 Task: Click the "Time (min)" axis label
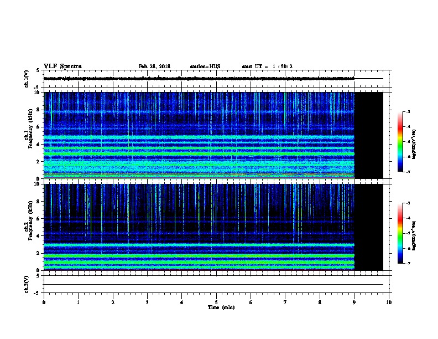point(221,307)
